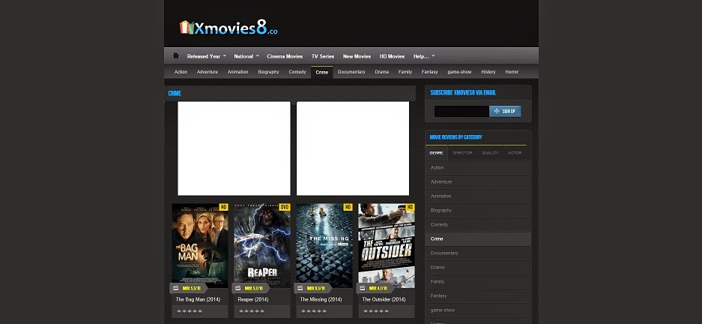The height and width of the screenshot is (324, 702).
Task: Click the DVD badge on Reaper poster
Action: (x=285, y=207)
